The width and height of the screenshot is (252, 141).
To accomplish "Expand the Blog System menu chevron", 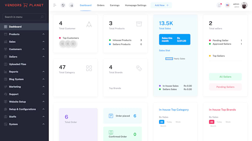I will [43, 79].
